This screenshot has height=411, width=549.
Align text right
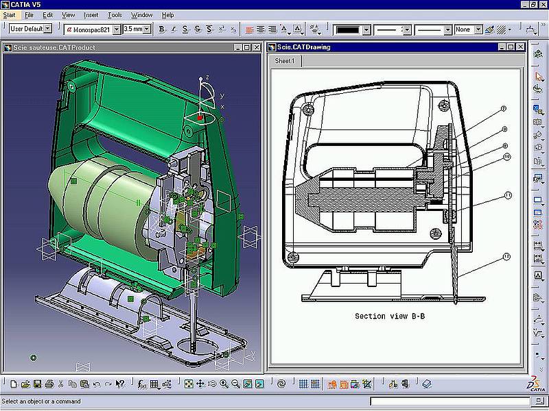[x=272, y=29]
